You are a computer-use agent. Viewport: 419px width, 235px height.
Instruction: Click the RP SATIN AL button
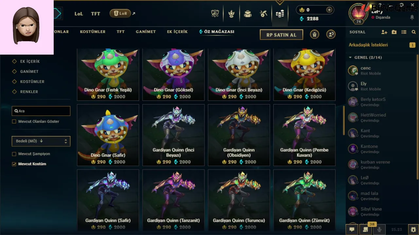pos(282,35)
